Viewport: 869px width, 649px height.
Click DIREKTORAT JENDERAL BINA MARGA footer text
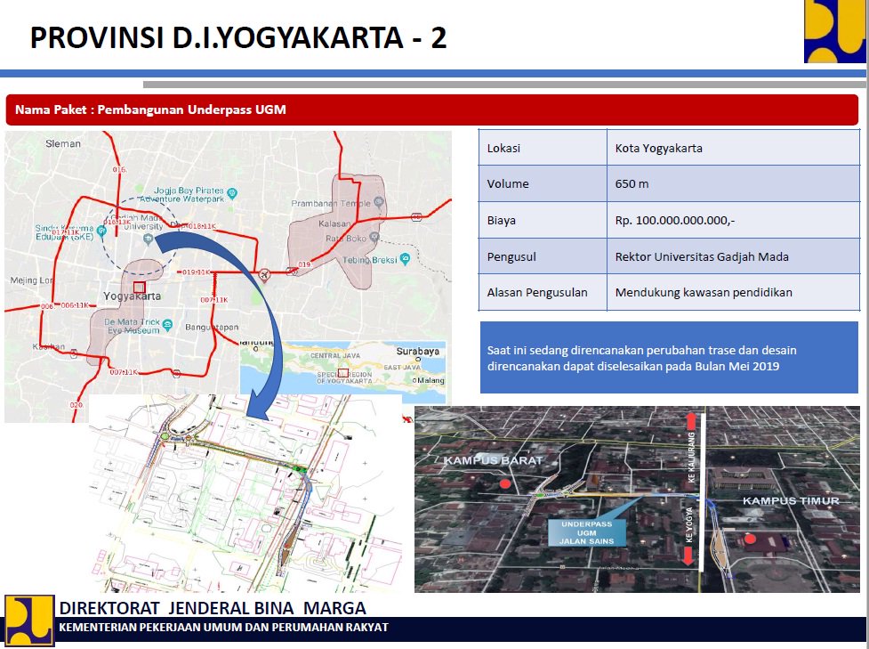(213, 609)
